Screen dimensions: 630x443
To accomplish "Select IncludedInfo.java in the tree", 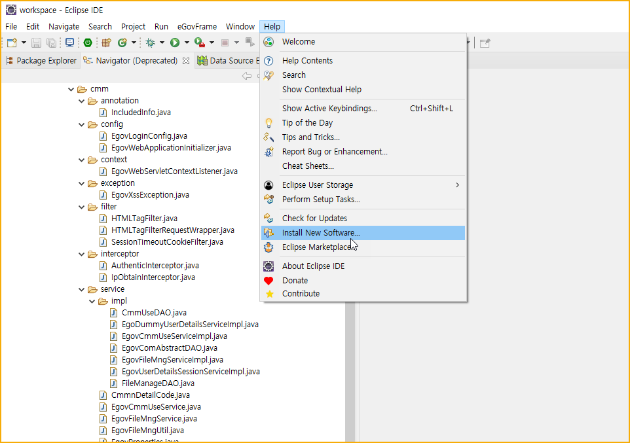I will pos(141,113).
